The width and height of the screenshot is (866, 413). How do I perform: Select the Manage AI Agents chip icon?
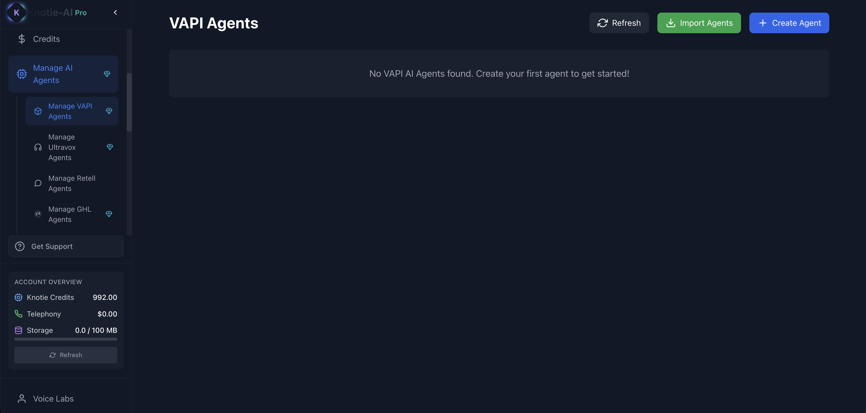(21, 74)
